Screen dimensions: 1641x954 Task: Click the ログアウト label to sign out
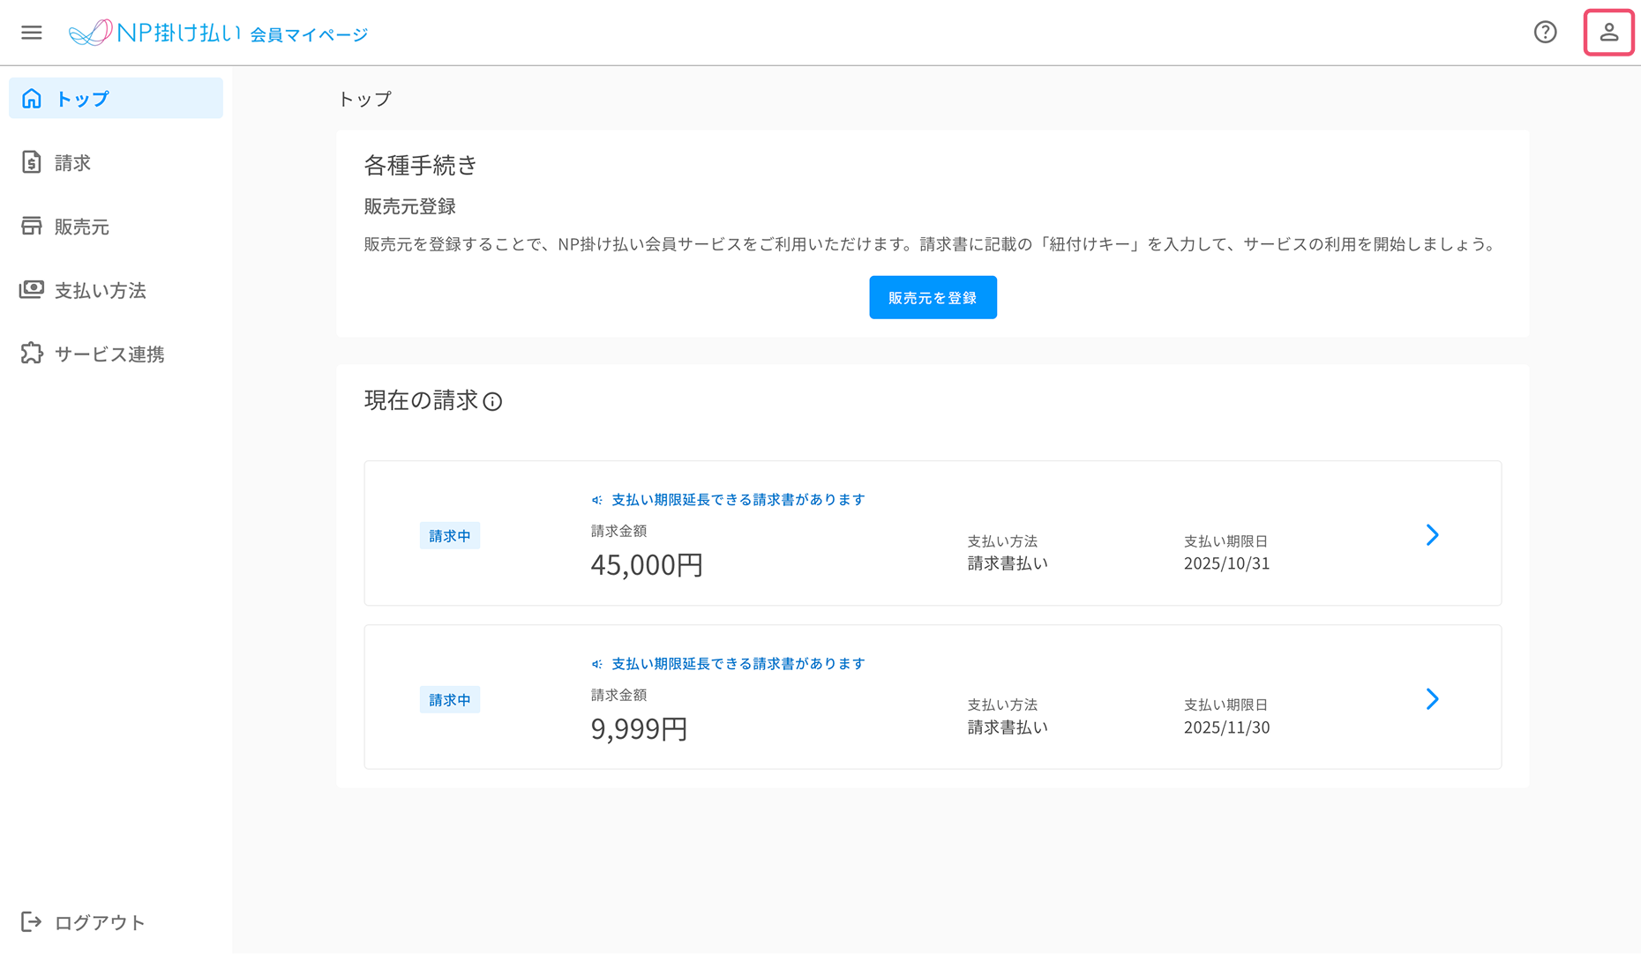click(x=99, y=922)
